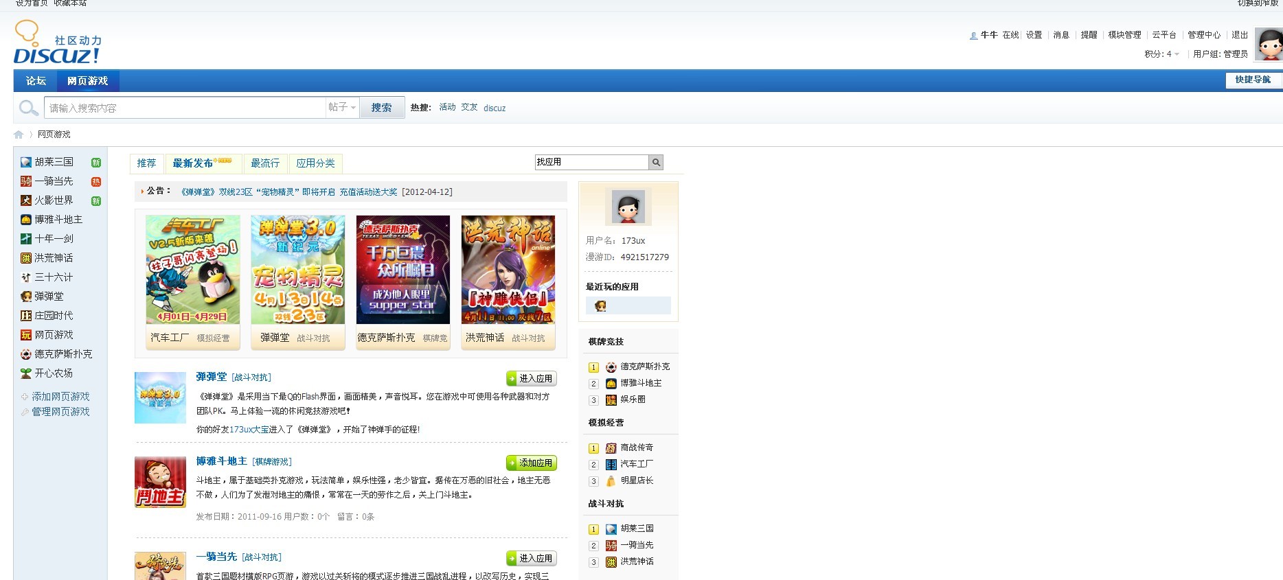Open the 模块管理 link
The width and height of the screenshot is (1283, 580).
tap(1124, 35)
